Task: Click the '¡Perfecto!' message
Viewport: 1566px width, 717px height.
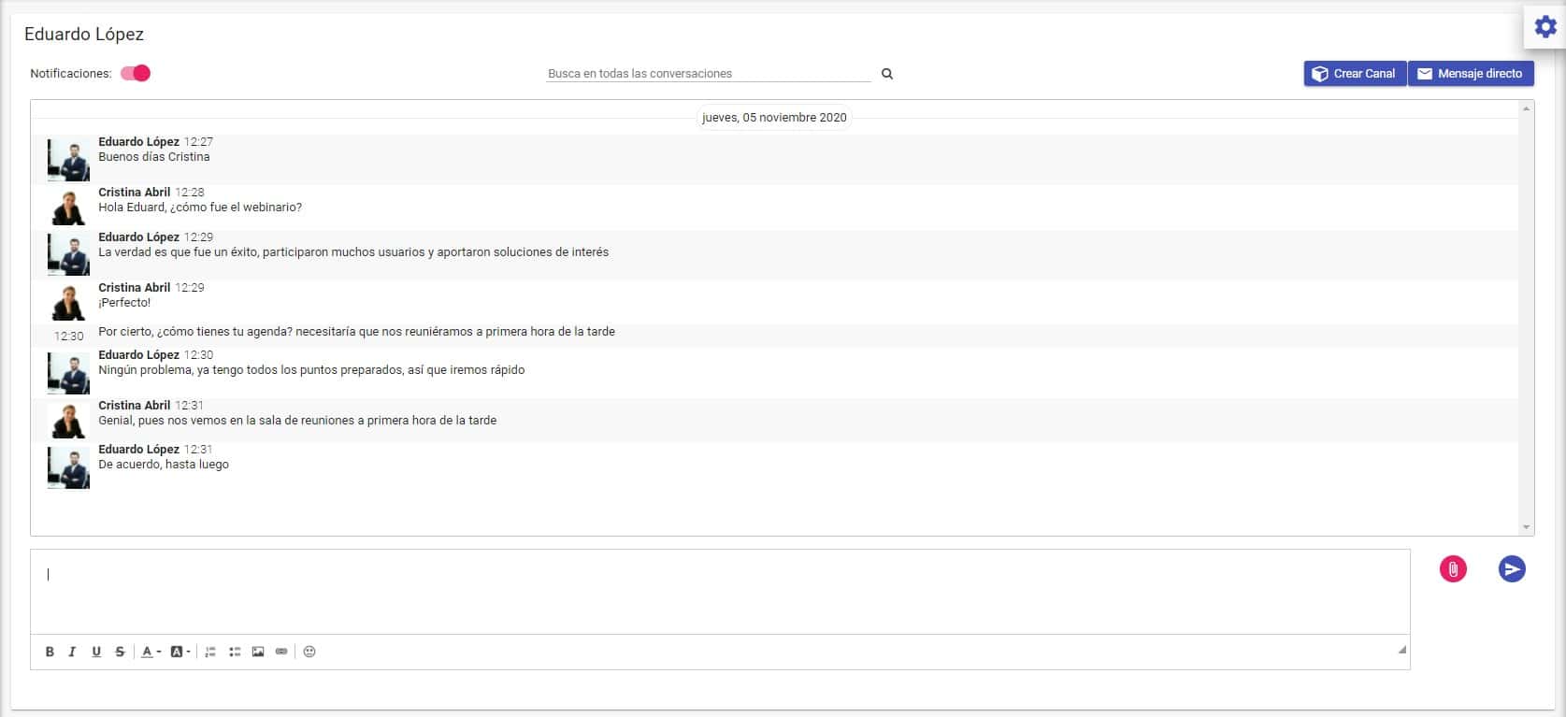Action: 124,303
